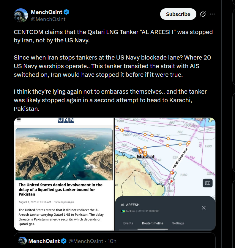
Task: Close the AL AREESH vessel panel
Action: (204, 208)
